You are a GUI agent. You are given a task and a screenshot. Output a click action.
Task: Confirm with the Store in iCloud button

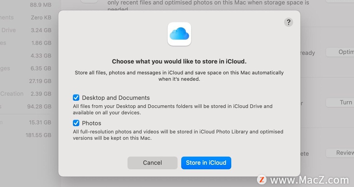pyautogui.click(x=206, y=163)
